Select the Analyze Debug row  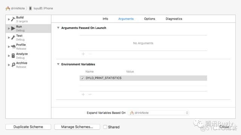pos(28,56)
